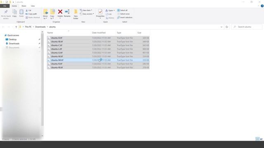Open the Easy access dropdown

[87, 14]
